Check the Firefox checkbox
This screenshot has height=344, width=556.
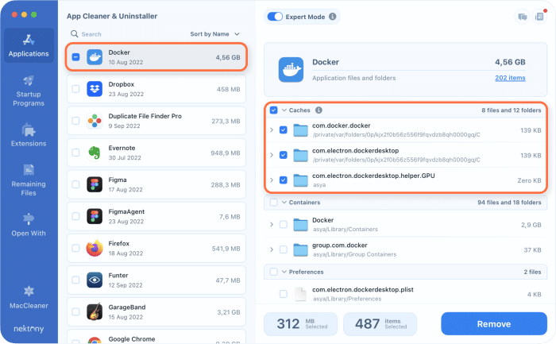tap(76, 248)
